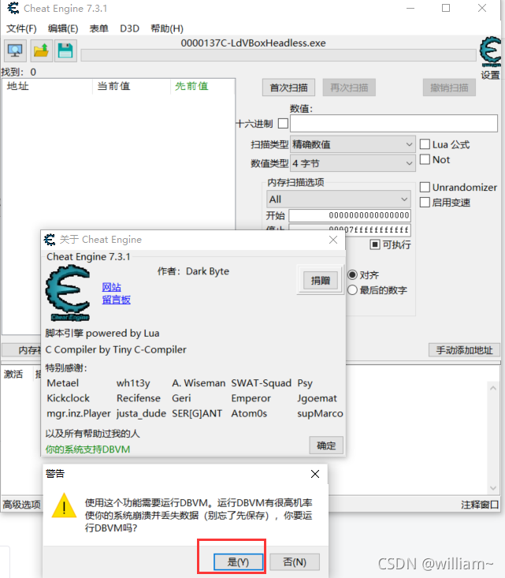This screenshot has height=578, width=505.
Task: Open the memory scan All dropdown
Action: pos(339,200)
